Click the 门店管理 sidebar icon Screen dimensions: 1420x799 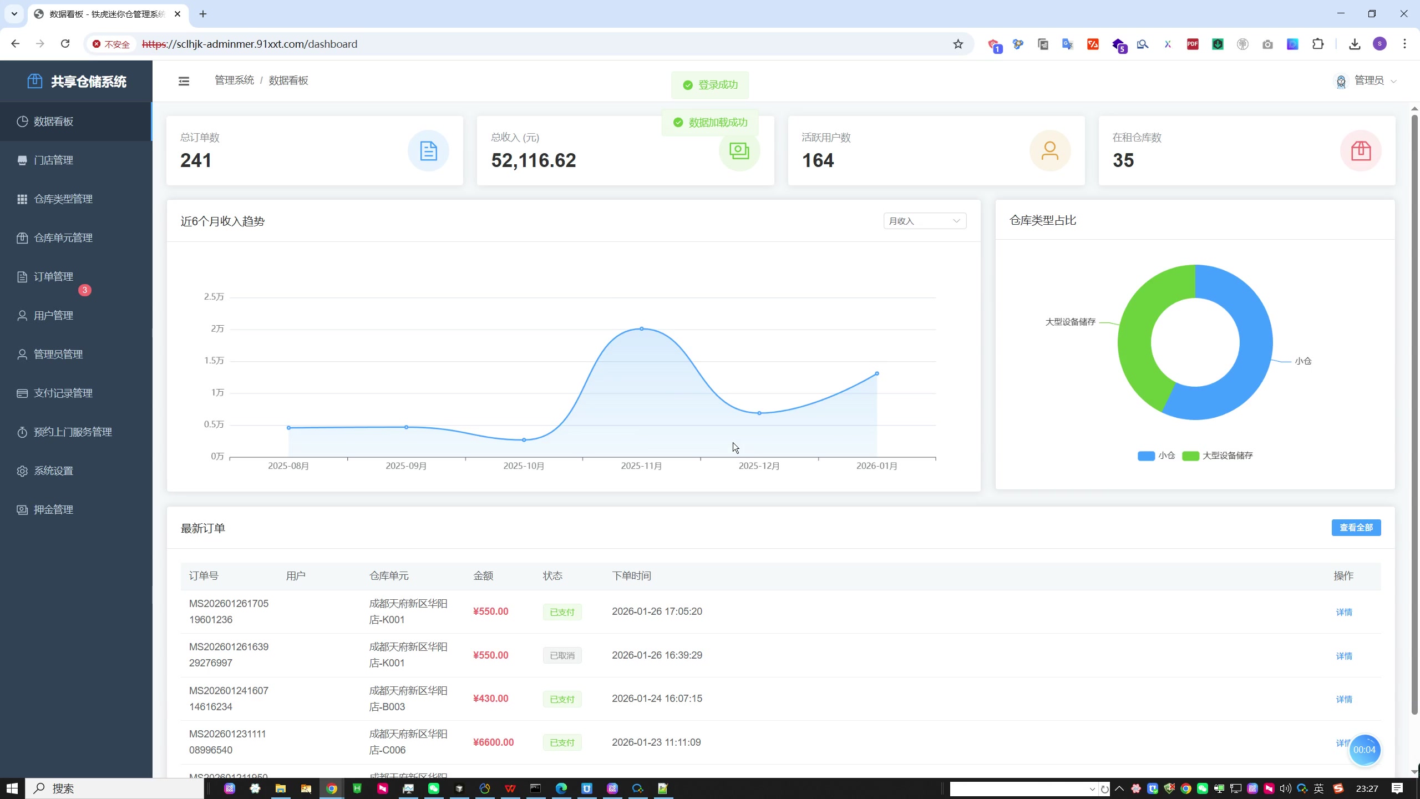coord(22,160)
